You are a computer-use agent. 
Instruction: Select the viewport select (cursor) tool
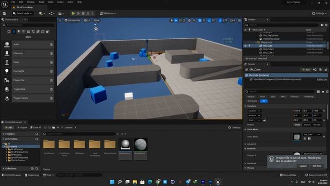point(172,20)
